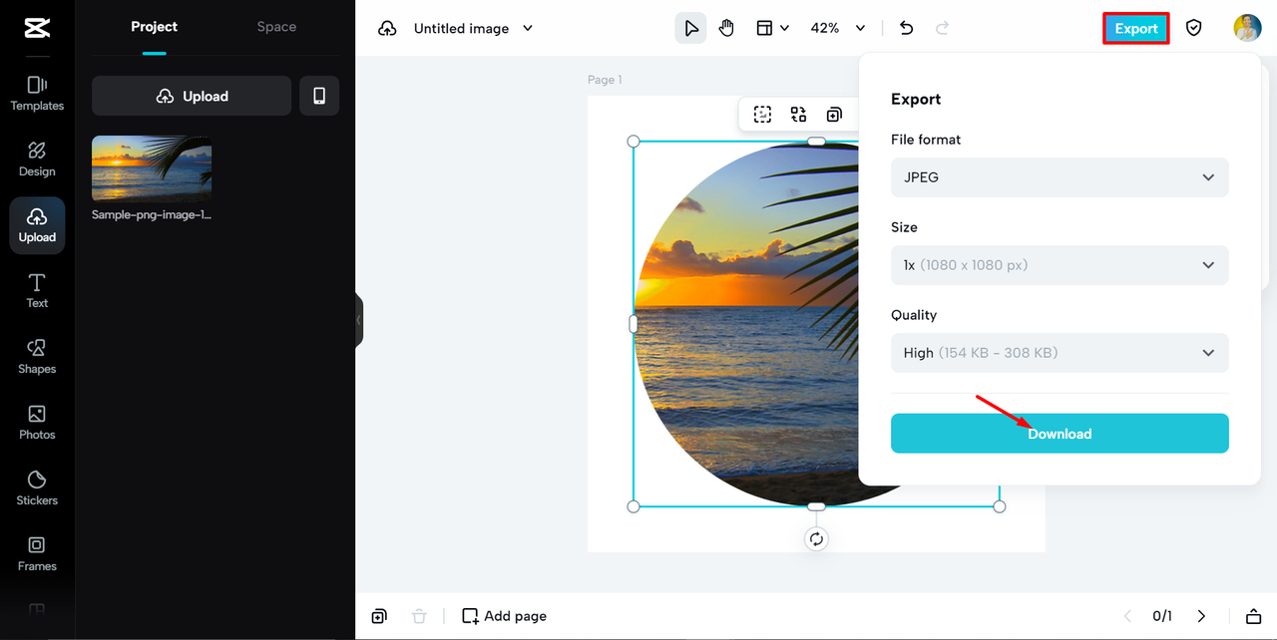The width and height of the screenshot is (1277, 640).
Task: Open the Photos sidebar panel
Action: pos(37,423)
